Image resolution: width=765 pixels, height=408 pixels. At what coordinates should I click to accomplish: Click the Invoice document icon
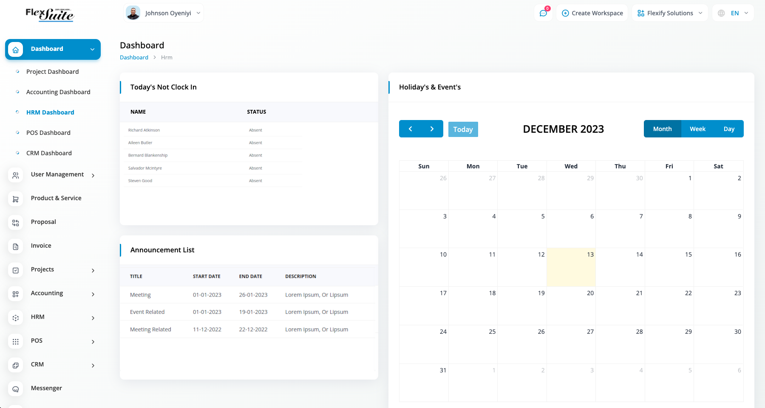click(16, 246)
